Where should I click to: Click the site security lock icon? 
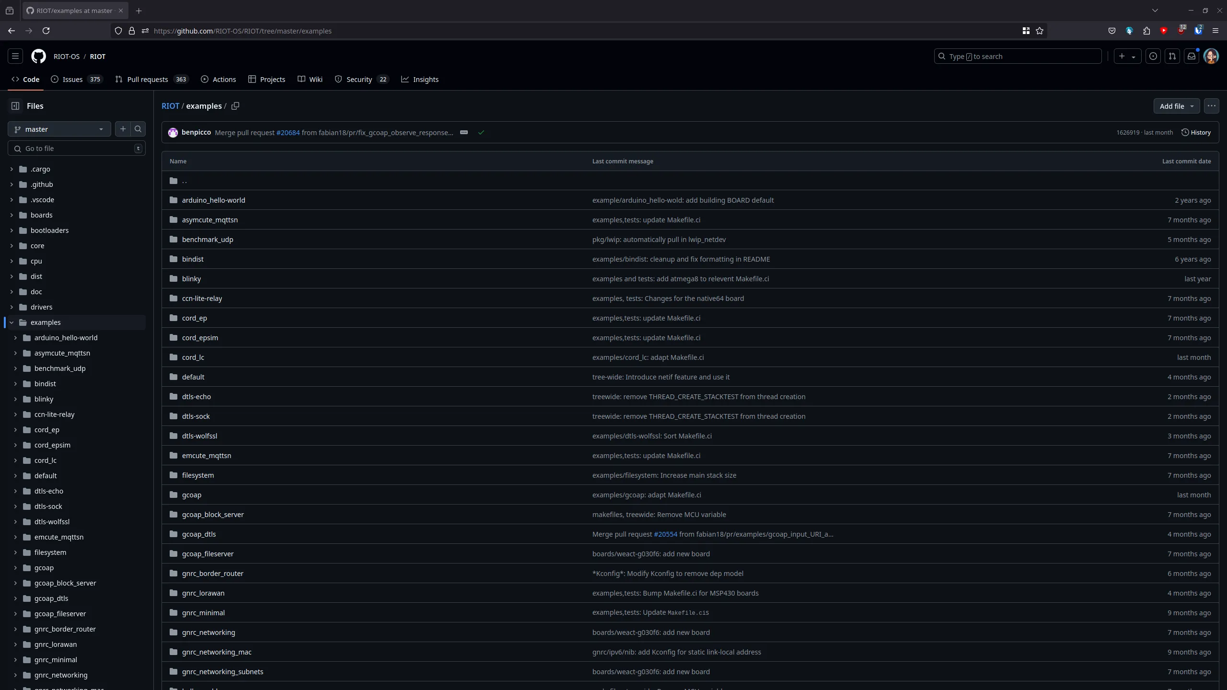pyautogui.click(x=132, y=31)
